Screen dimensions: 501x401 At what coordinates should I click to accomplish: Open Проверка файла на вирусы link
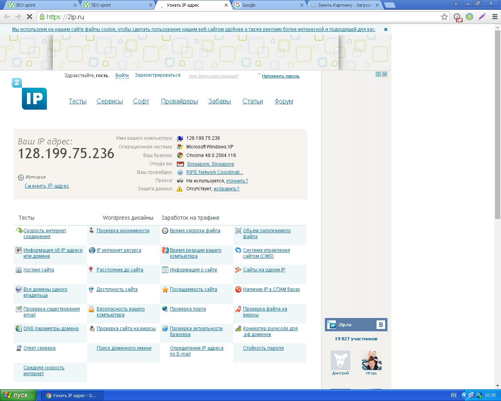pyautogui.click(x=265, y=312)
